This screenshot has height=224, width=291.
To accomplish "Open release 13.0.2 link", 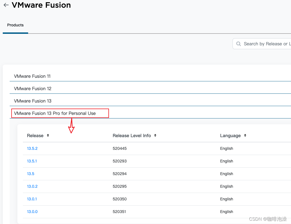I will 32,186.
